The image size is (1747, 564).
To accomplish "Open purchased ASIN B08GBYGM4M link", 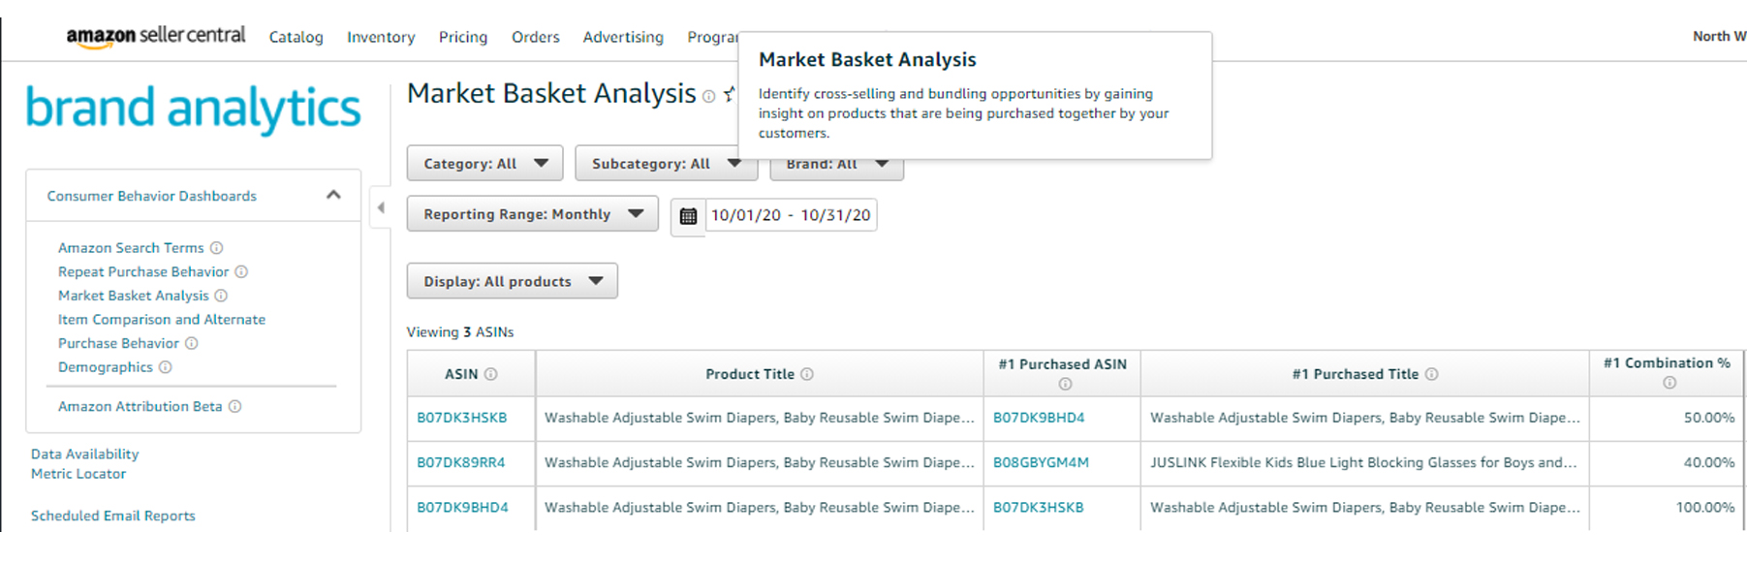I will pos(1041,462).
